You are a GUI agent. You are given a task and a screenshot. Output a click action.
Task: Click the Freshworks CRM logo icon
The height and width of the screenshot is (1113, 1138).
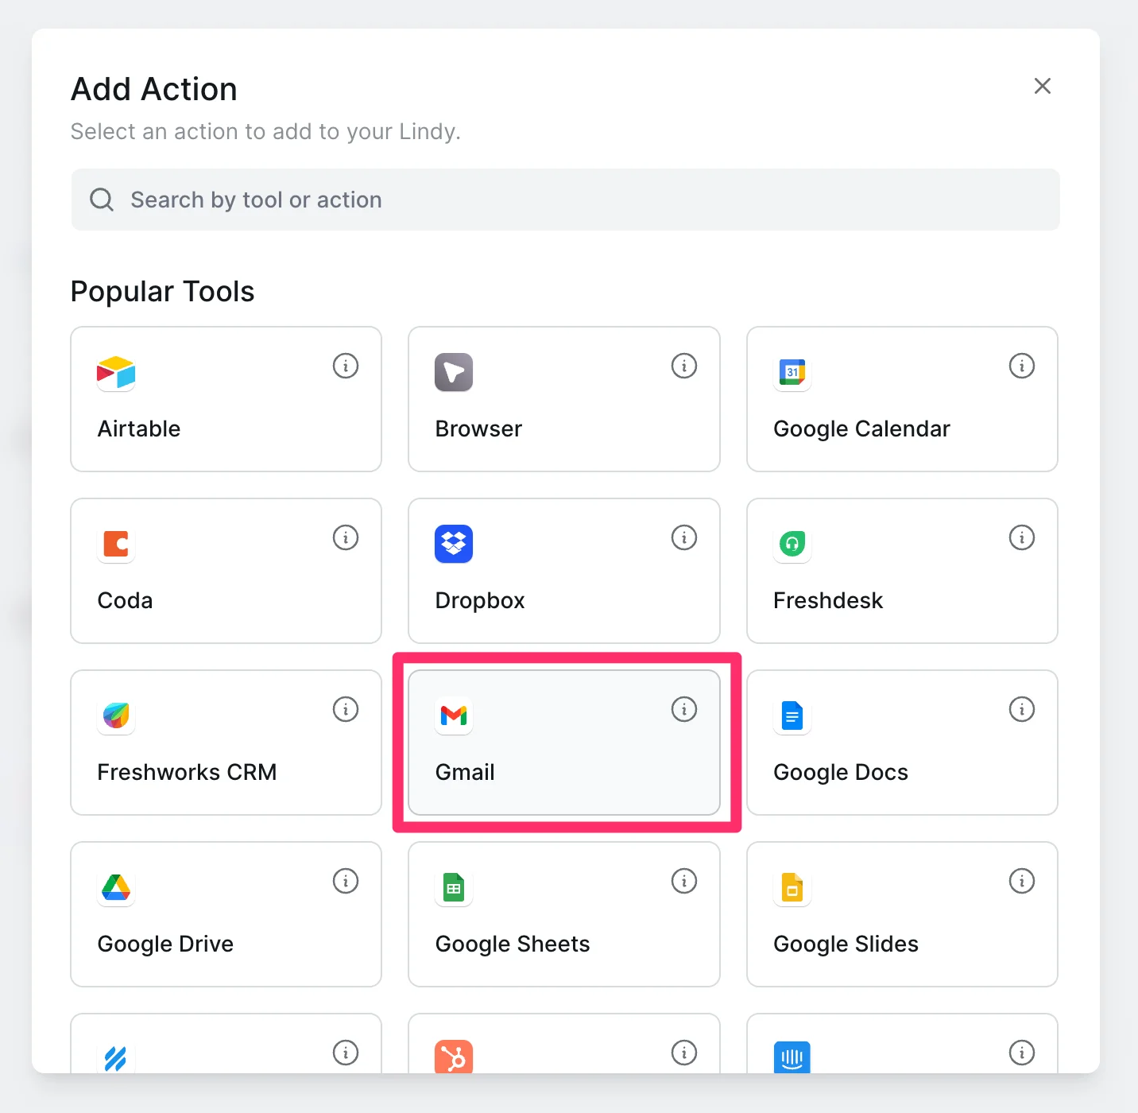coord(116,715)
